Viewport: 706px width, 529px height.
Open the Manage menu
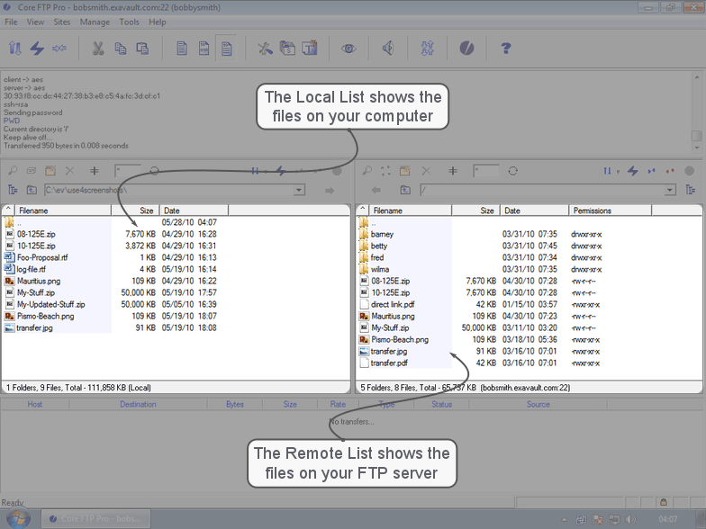pos(95,22)
